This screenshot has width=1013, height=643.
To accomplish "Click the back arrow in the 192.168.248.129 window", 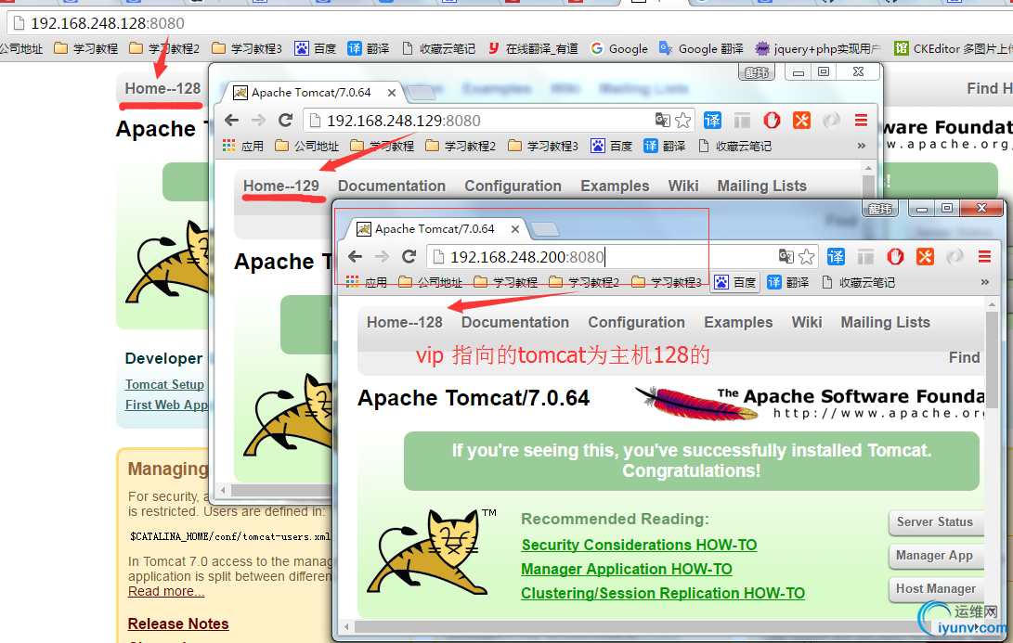I will 231,120.
